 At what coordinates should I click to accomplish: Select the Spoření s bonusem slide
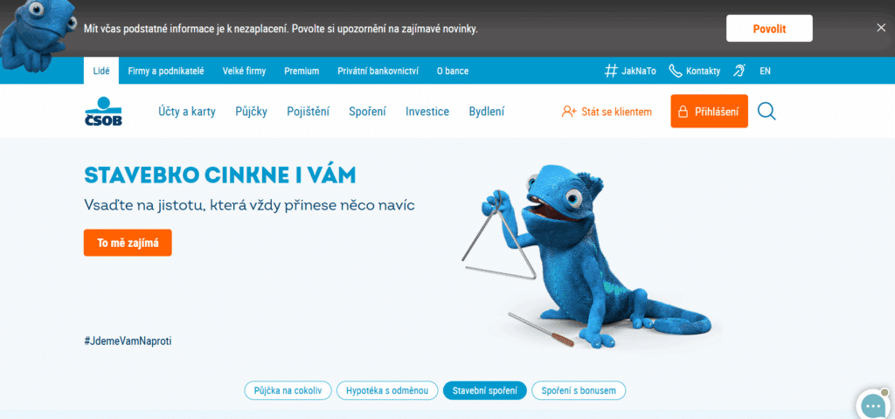pos(579,390)
